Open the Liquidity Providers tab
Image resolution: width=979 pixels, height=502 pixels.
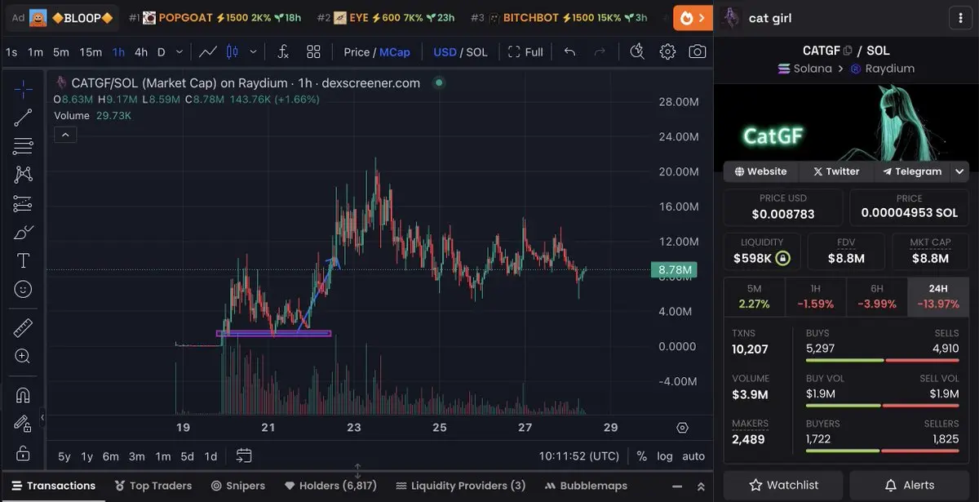pos(461,486)
